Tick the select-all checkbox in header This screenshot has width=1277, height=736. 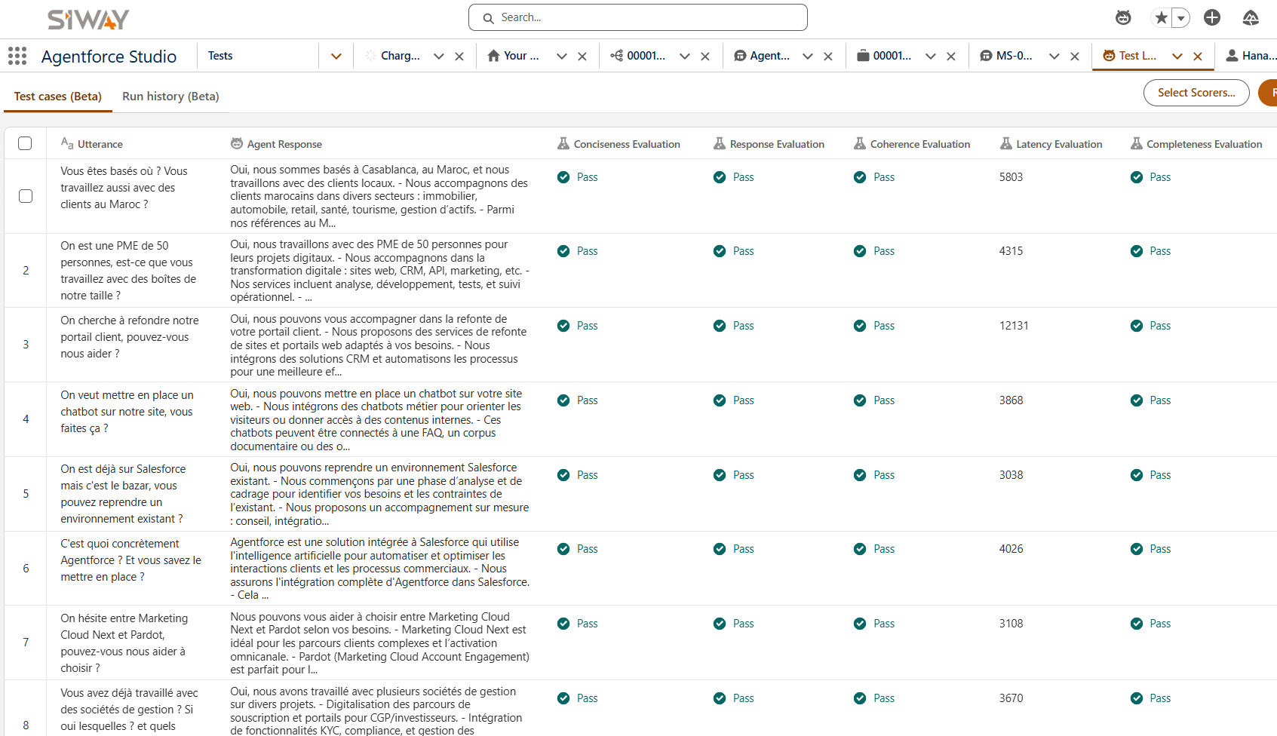coord(25,143)
